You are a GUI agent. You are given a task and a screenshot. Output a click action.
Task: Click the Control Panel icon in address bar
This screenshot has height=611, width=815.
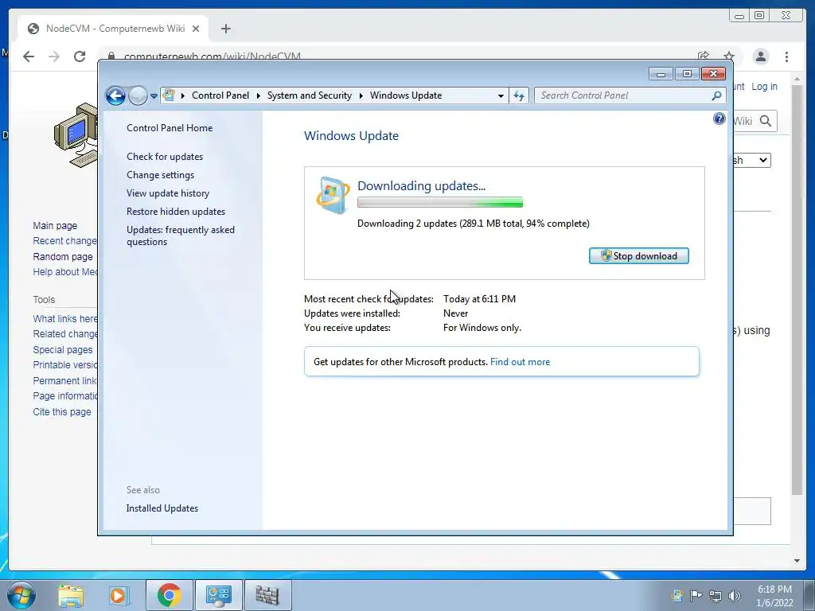[169, 95]
